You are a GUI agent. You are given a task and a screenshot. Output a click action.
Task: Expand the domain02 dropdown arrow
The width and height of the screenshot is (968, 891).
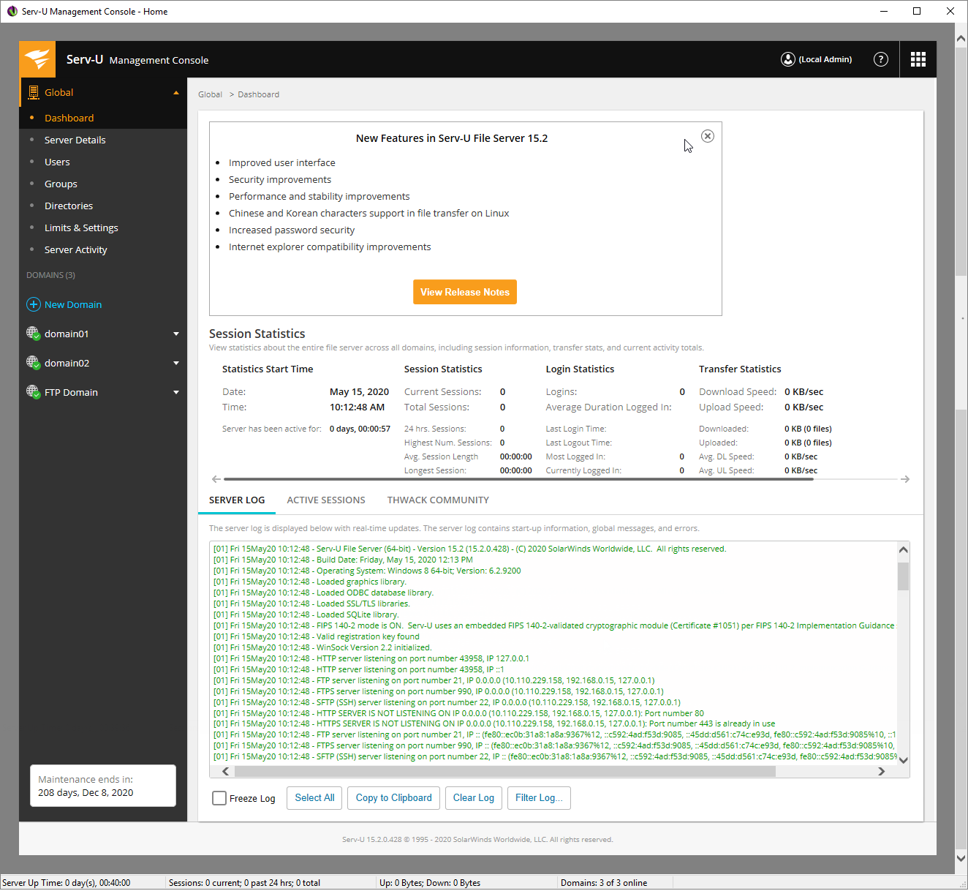(176, 363)
